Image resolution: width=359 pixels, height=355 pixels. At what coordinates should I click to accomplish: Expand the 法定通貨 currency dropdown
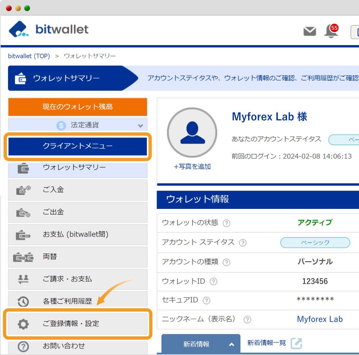click(x=141, y=126)
